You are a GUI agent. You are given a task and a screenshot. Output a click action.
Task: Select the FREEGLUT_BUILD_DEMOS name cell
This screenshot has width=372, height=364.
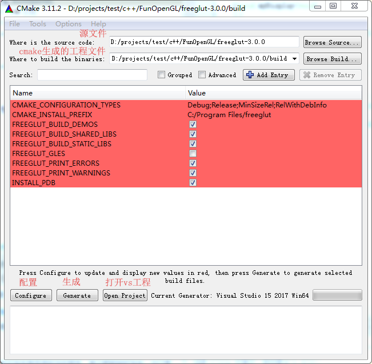point(55,125)
